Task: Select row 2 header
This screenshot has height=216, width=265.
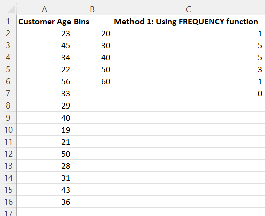Action: click(x=8, y=33)
